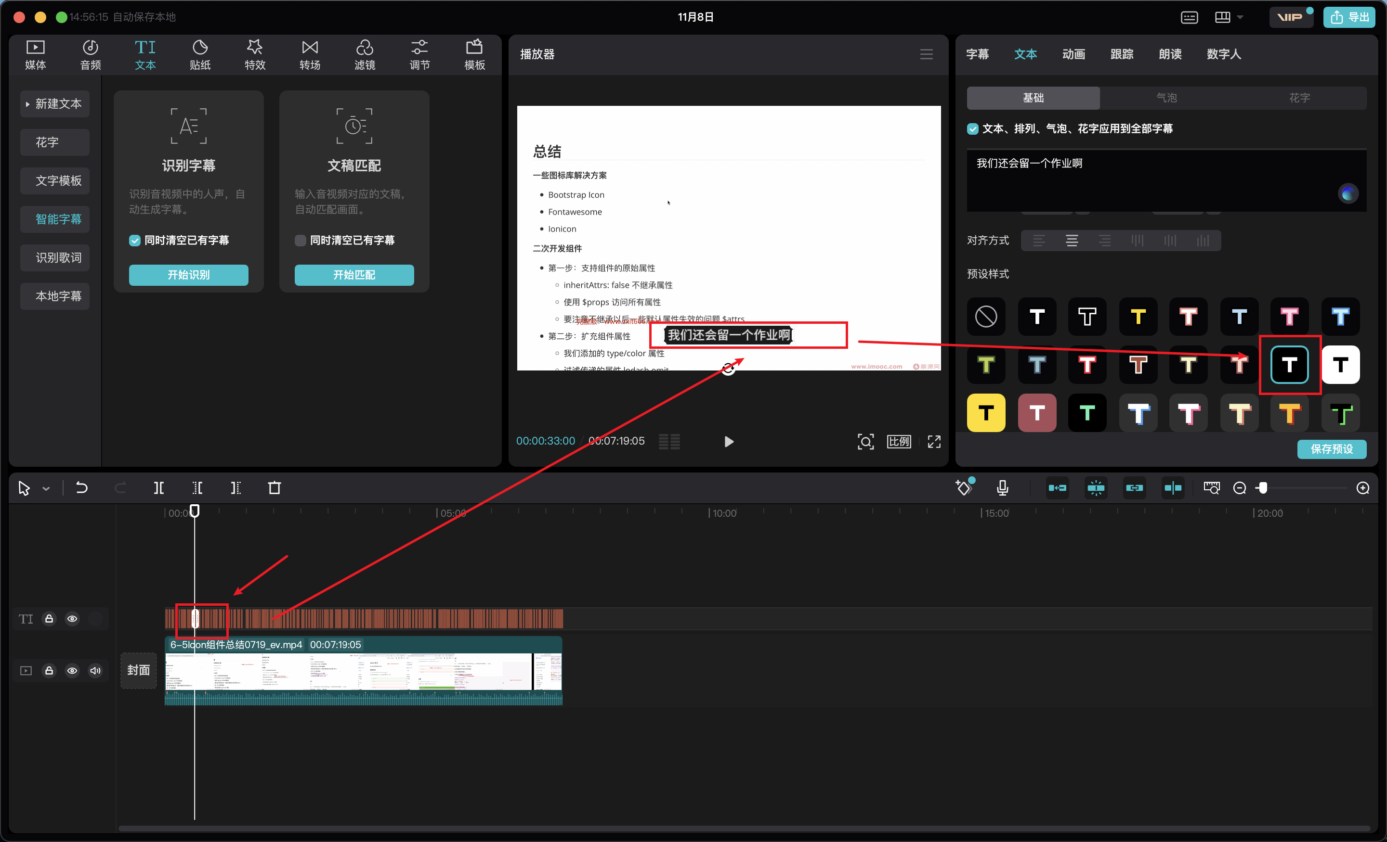Select the 气泡 sub-tab
This screenshot has width=1387, height=842.
point(1166,98)
